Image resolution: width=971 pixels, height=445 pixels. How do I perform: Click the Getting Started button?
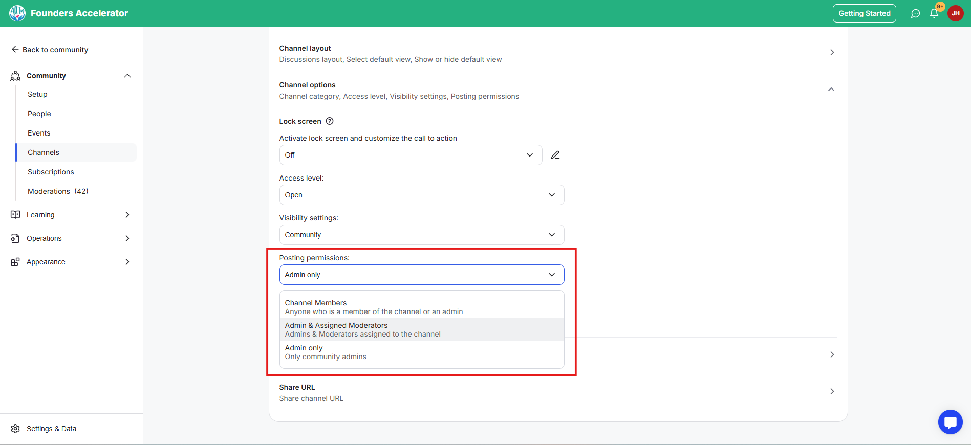(x=864, y=13)
